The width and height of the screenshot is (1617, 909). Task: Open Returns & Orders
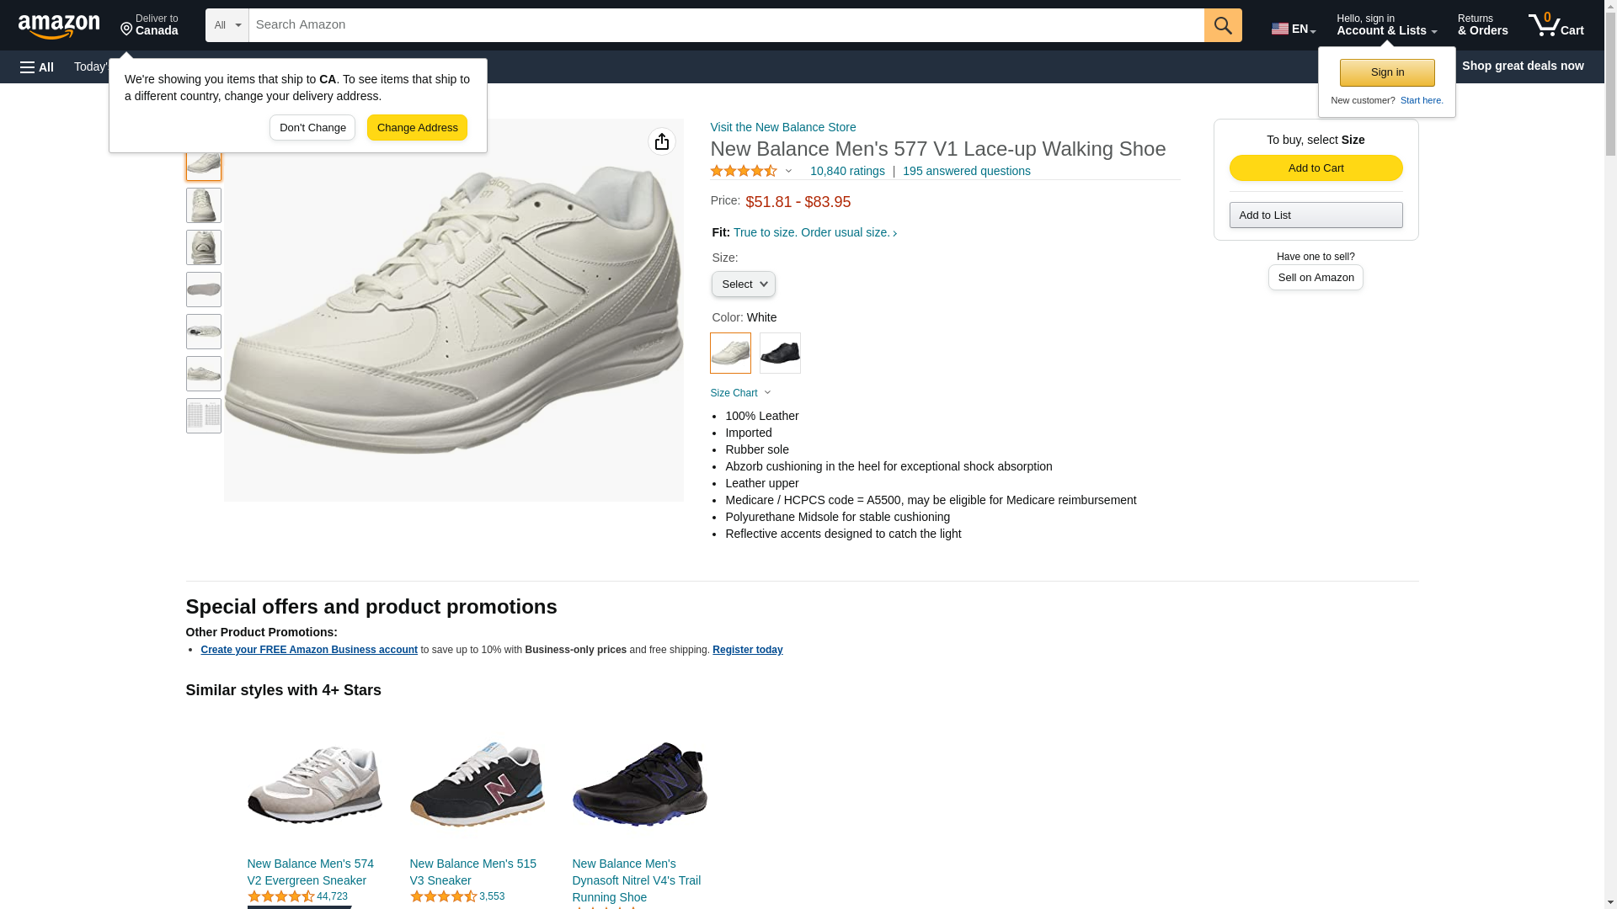click(1482, 25)
